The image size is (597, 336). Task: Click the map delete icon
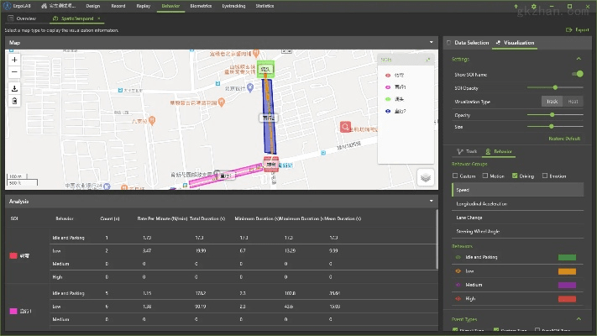click(x=14, y=100)
